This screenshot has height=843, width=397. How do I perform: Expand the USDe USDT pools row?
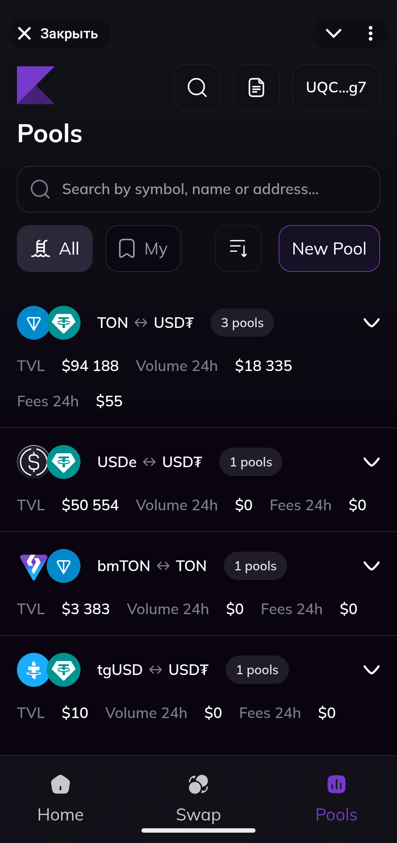pos(371,462)
